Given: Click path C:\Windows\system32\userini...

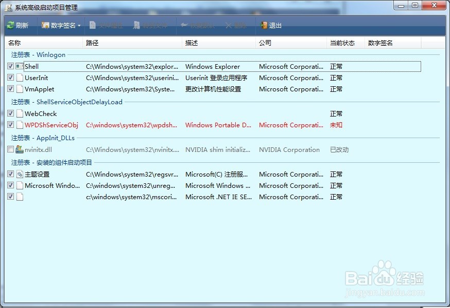Looking at the screenshot, I should tap(132, 78).
